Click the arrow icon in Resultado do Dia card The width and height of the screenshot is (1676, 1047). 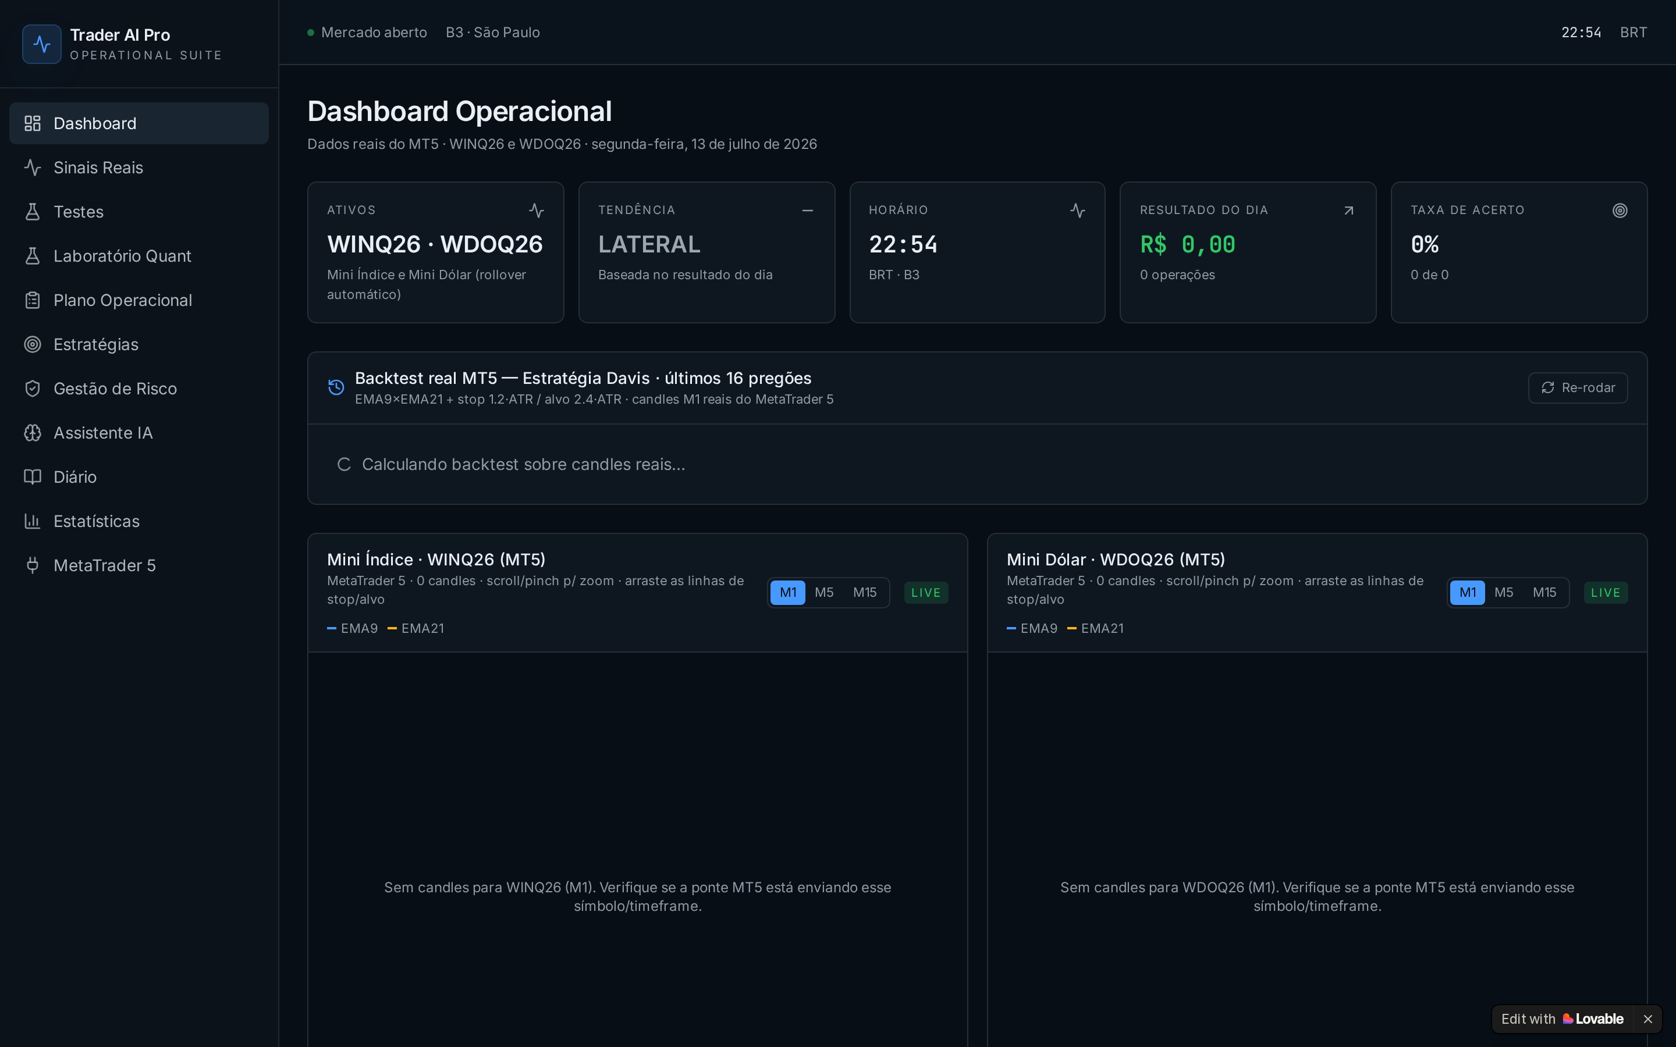click(x=1348, y=211)
